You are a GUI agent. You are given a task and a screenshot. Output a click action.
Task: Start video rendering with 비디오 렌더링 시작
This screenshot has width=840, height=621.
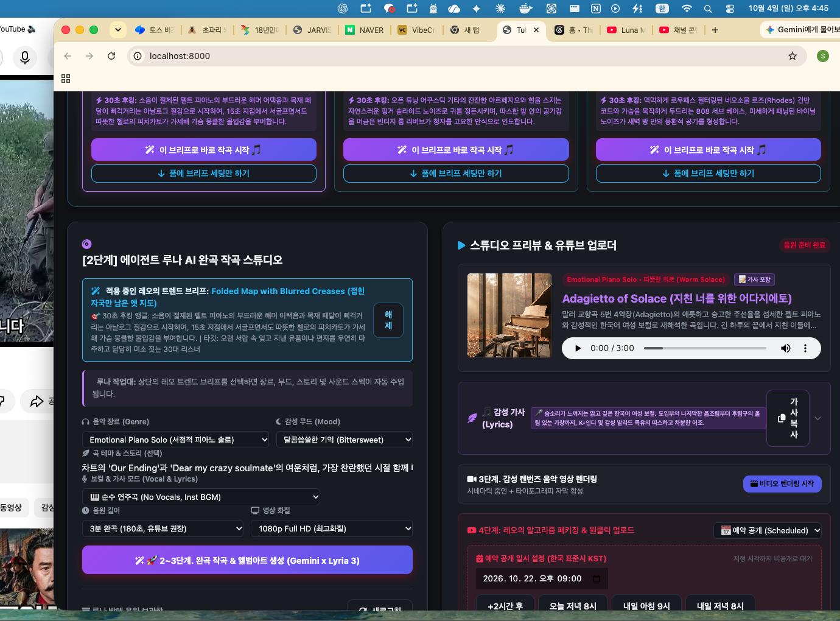click(782, 483)
